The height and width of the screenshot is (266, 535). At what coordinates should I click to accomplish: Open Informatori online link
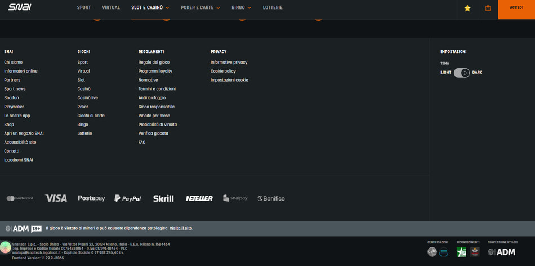pos(21,71)
